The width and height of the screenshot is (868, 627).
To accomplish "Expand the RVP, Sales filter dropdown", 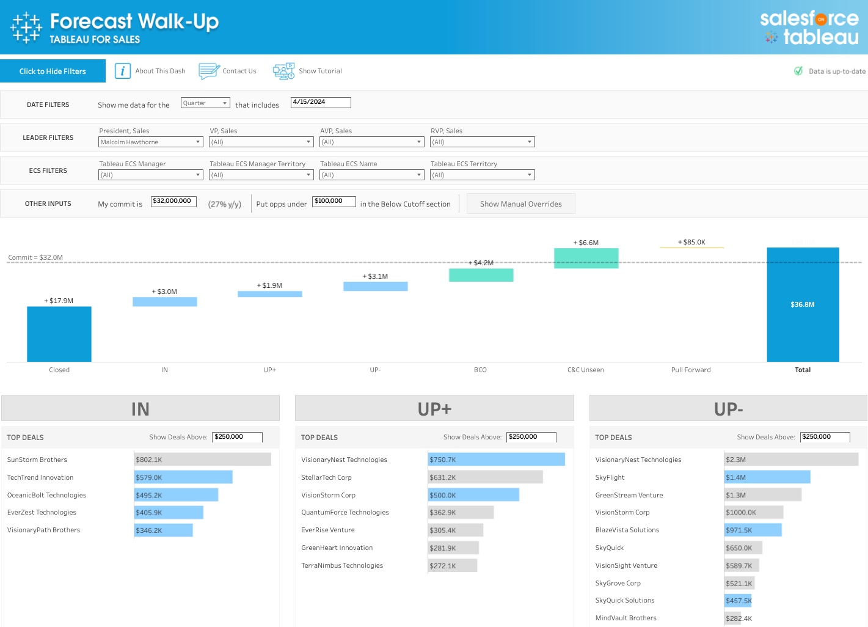I will 482,142.
